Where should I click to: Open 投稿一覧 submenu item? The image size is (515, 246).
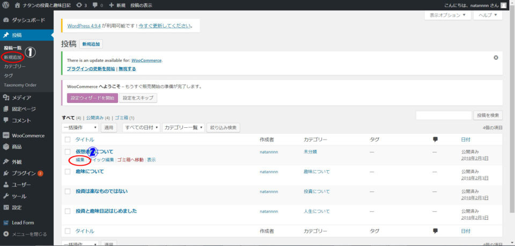pyautogui.click(x=13, y=48)
